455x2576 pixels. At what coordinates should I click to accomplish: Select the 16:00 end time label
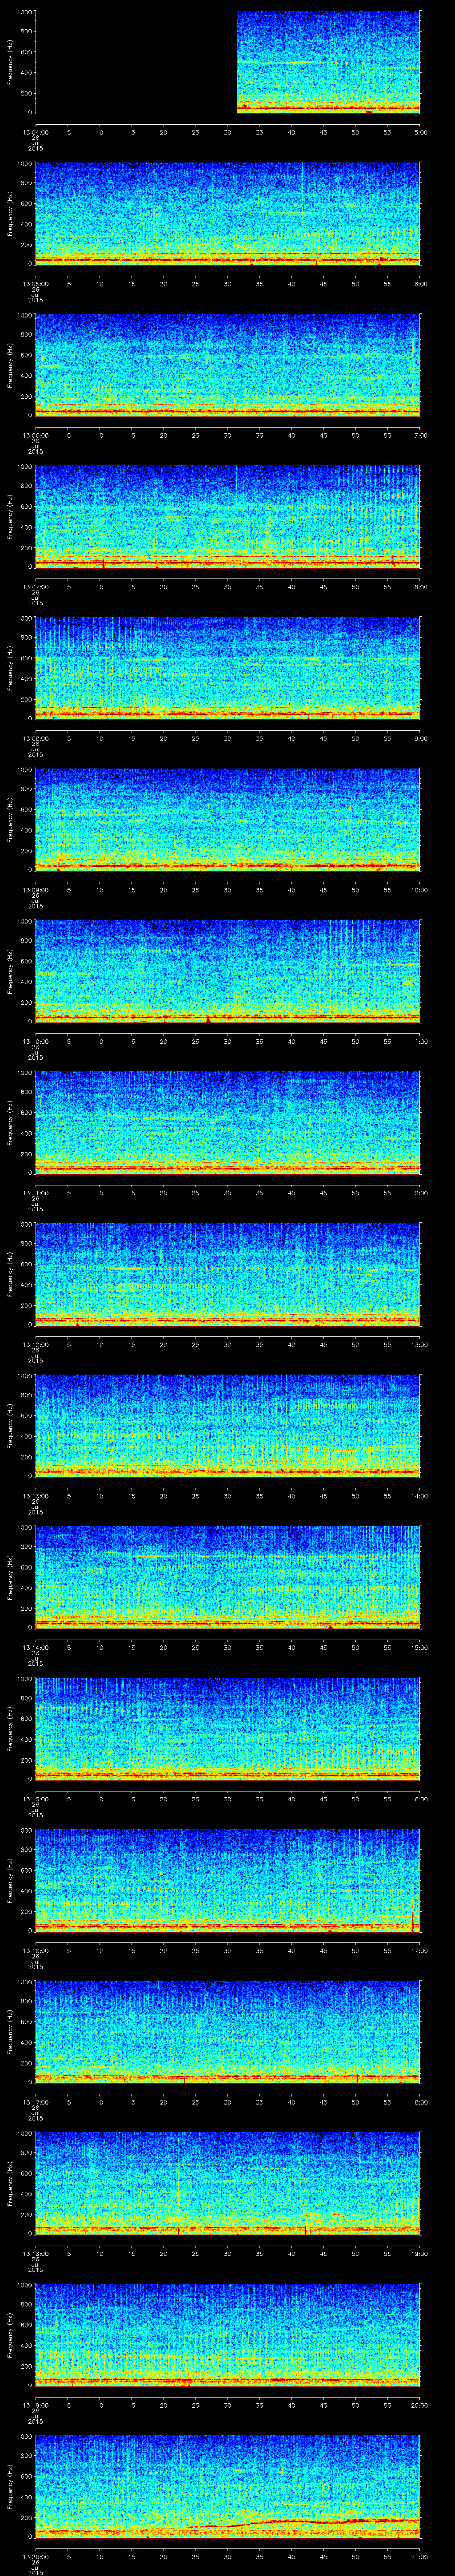click(419, 1799)
